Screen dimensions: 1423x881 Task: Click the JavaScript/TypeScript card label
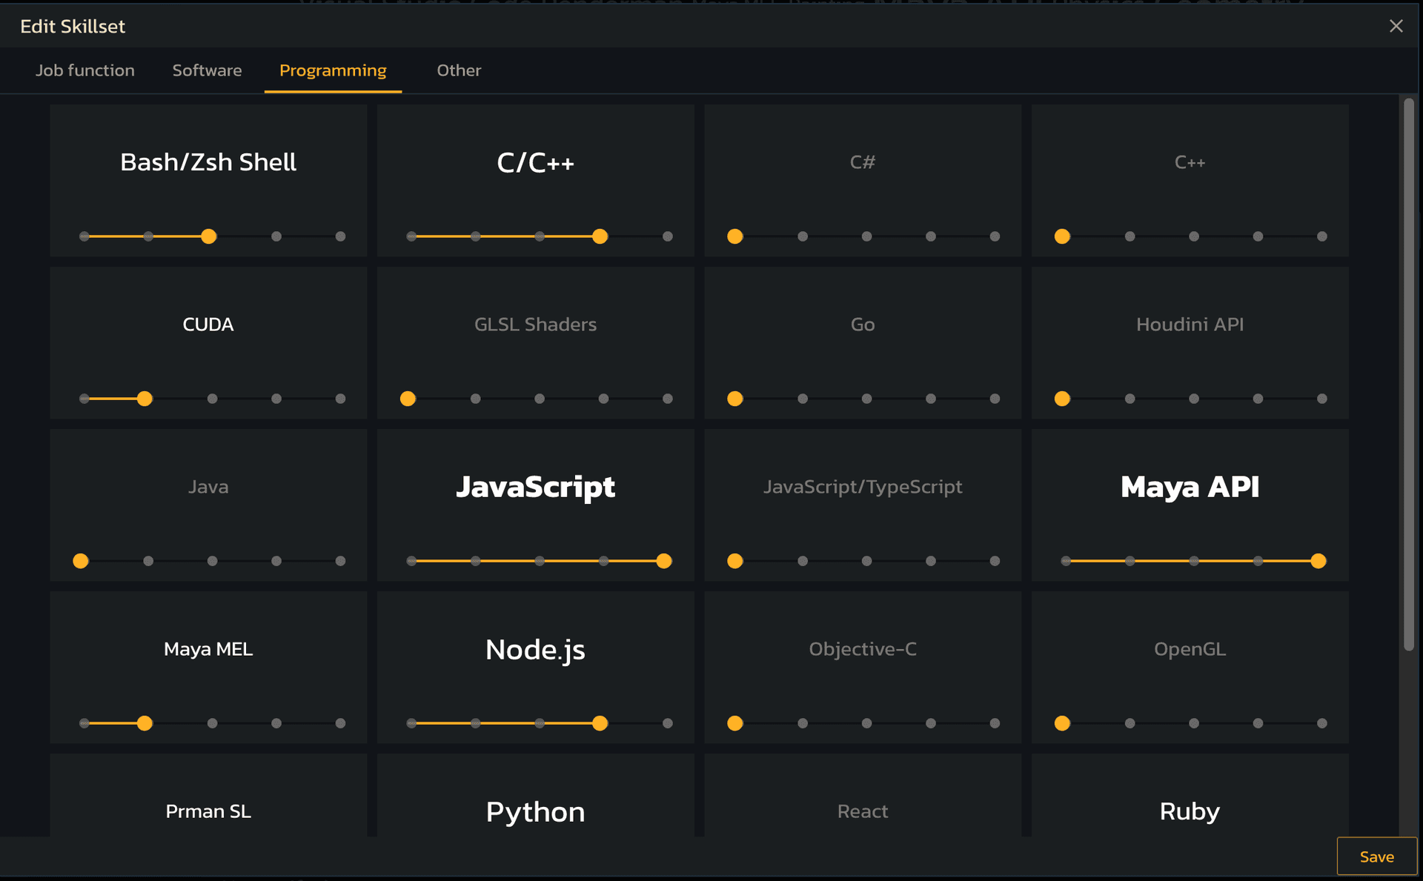click(x=863, y=487)
